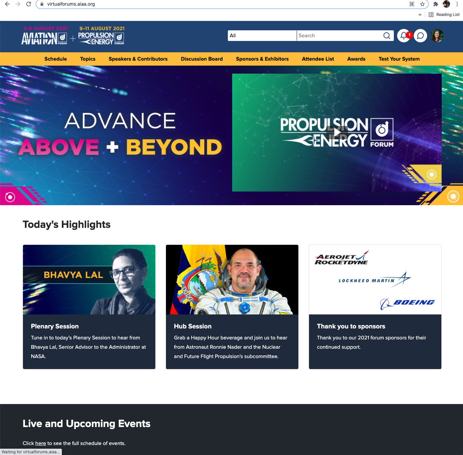The height and width of the screenshot is (455, 463).
Task: Open the browser extensions puzzle icon
Action: [436, 4]
